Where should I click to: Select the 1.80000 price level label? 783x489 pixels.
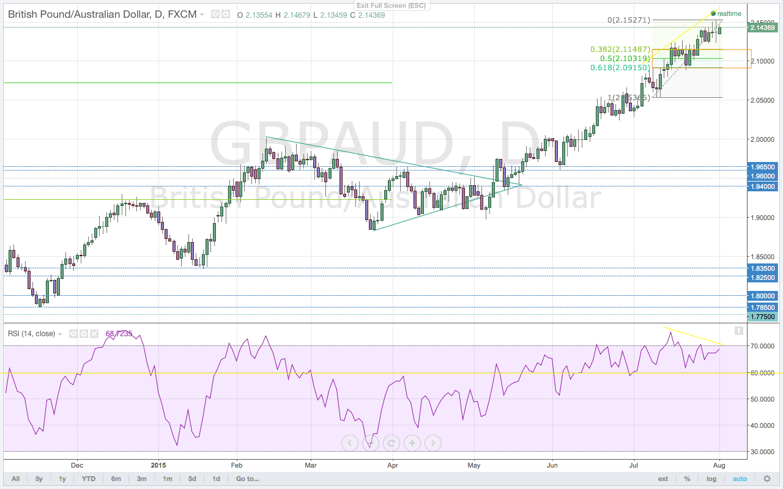click(x=763, y=296)
